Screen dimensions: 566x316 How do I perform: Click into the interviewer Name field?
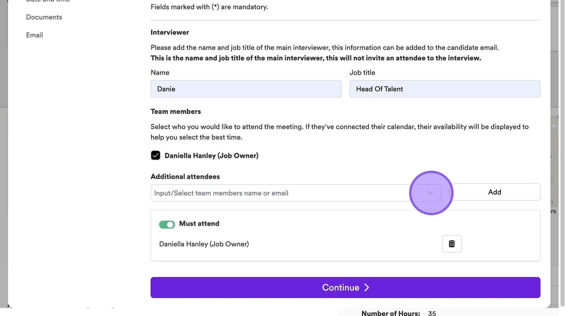(x=246, y=89)
